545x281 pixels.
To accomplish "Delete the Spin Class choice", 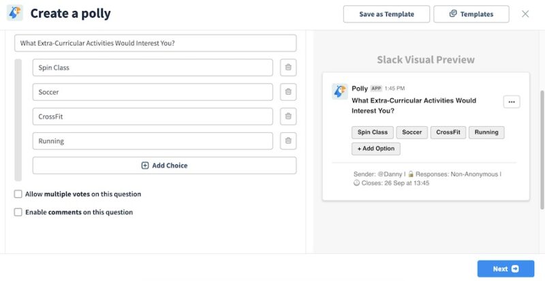I will (x=288, y=68).
